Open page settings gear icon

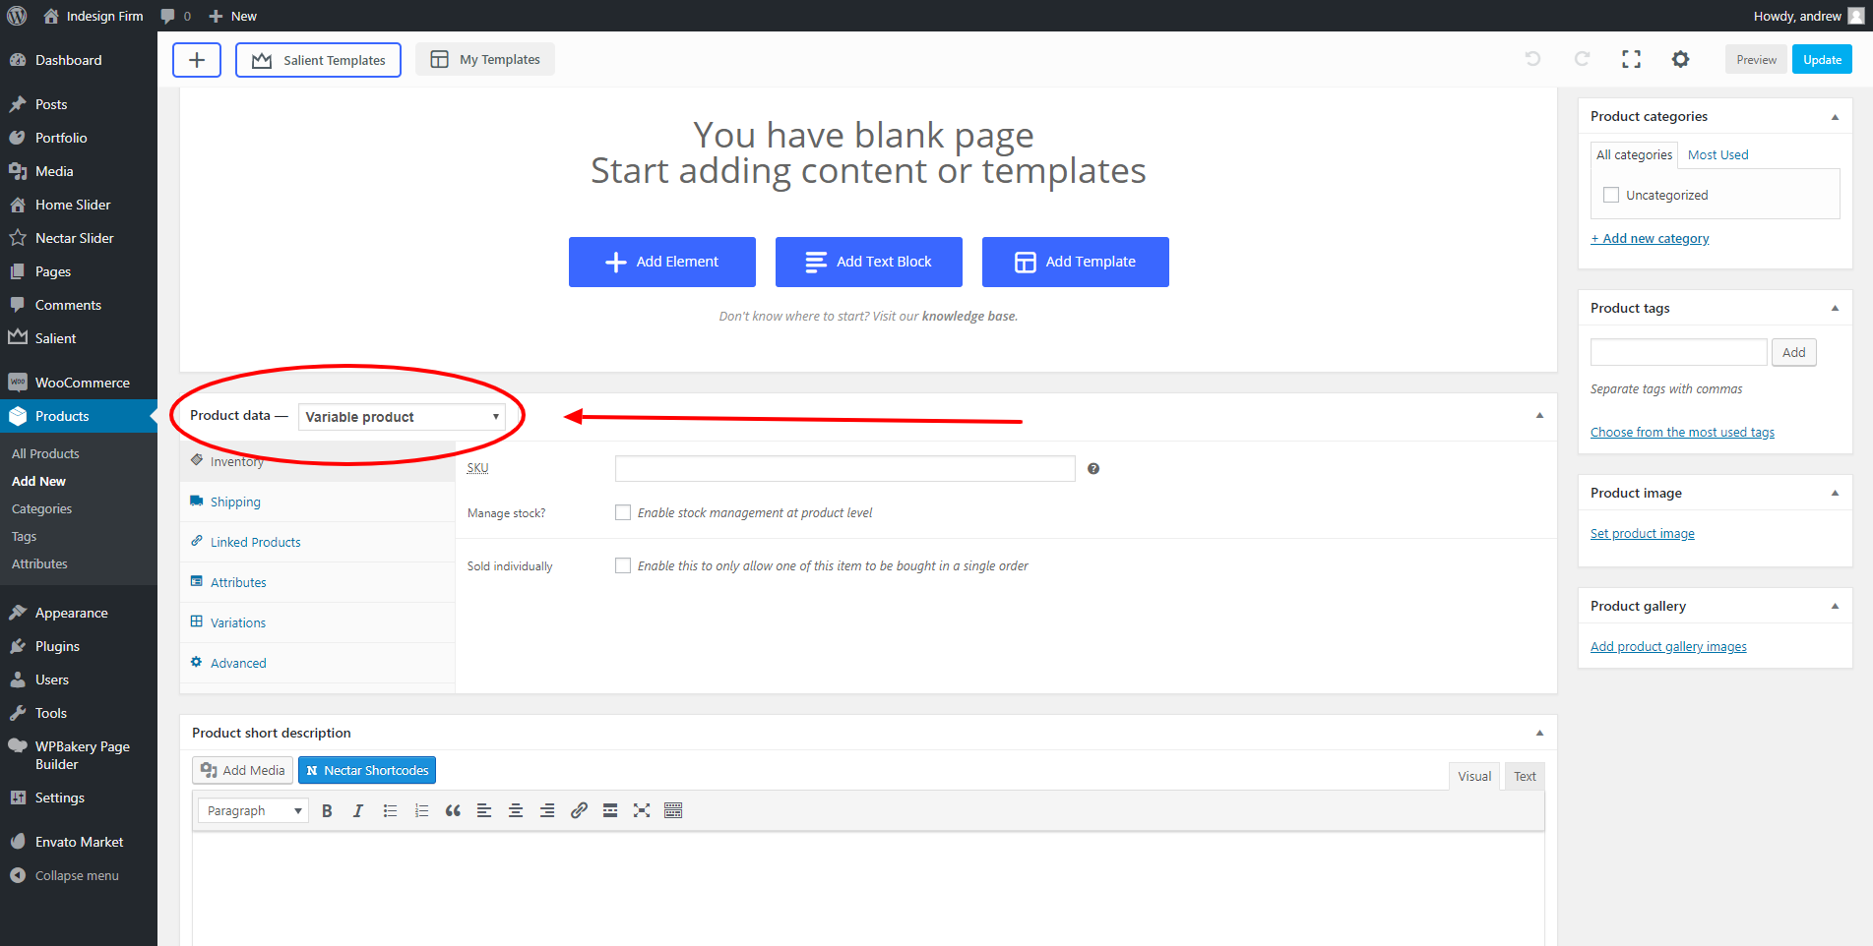(1680, 60)
